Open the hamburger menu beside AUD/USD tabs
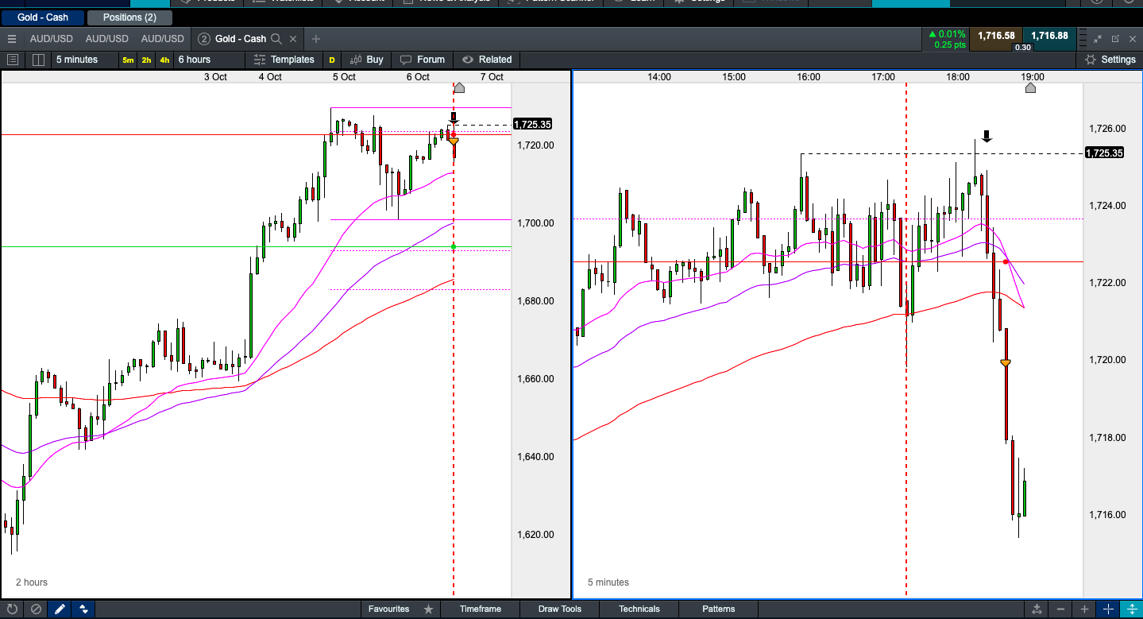 (11, 38)
